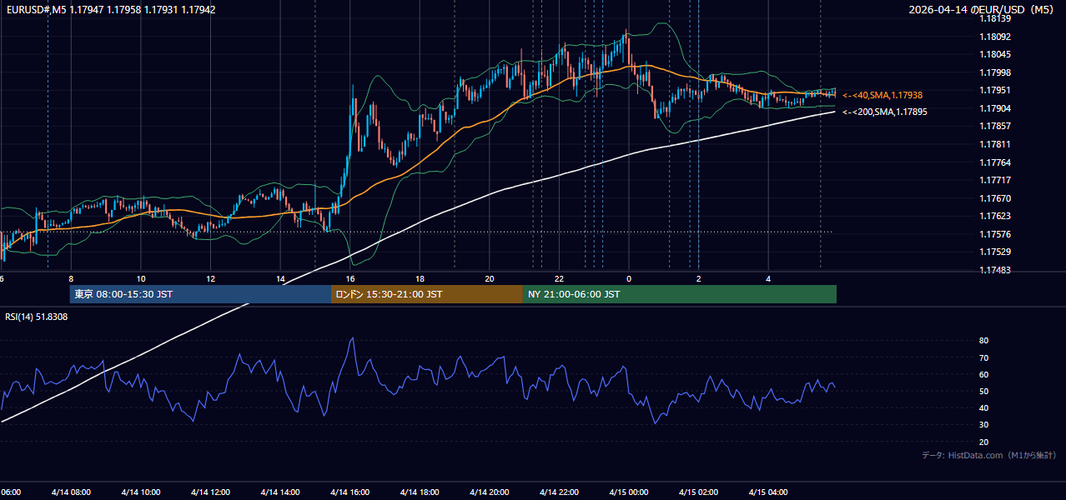Viewport: 1066px width, 500px height.
Task: Click hour tick 10 above session bars
Action: (140, 278)
